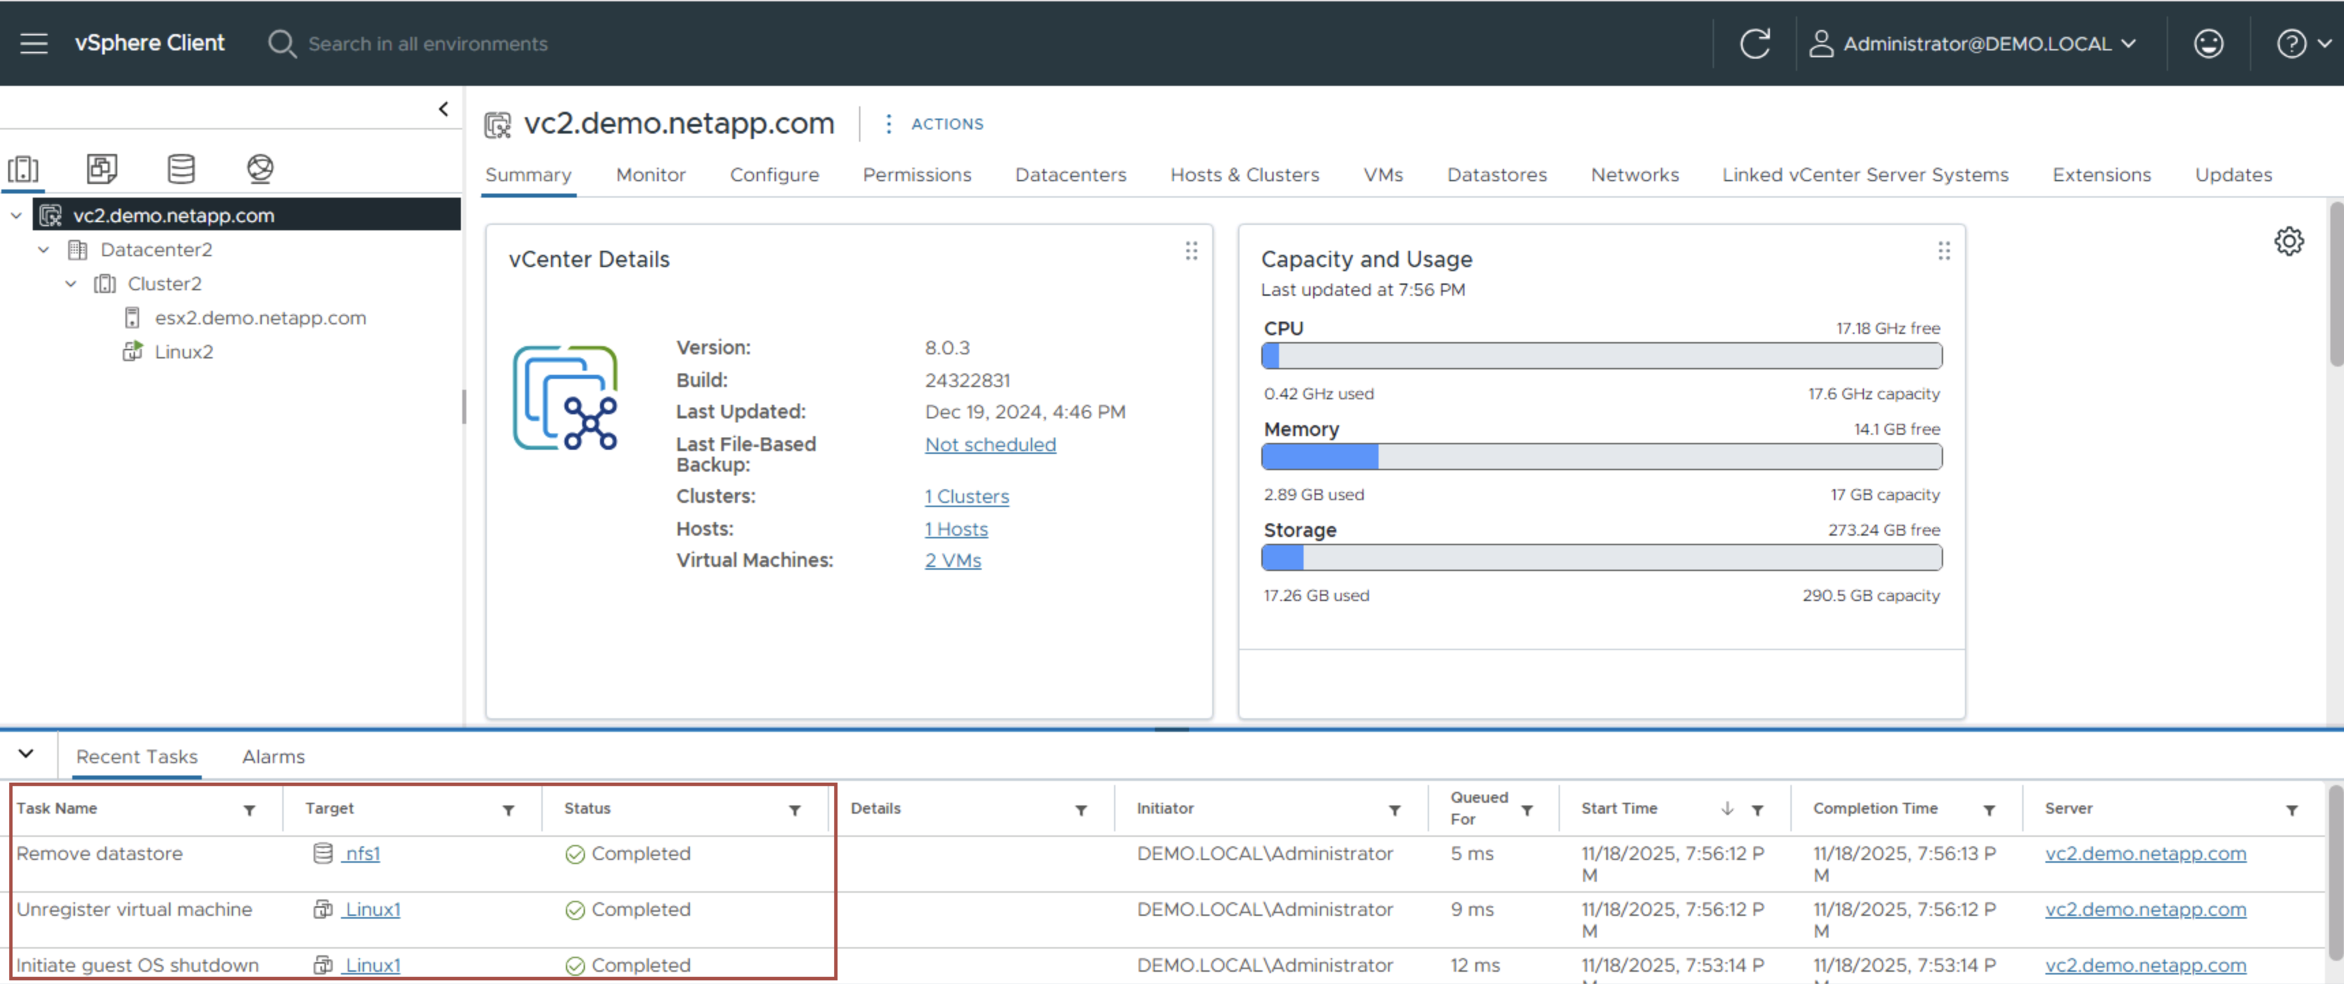
Task: Open the Networks inventory view icon
Action: [259, 169]
